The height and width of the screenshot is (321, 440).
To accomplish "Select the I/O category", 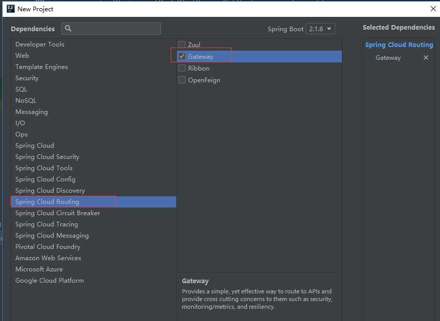I will [x=94, y=123].
